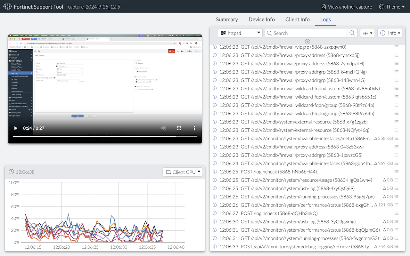Image resolution: width=410 pixels, height=256 pixels.
Task: Click the plus expander above the log list
Action: tap(307, 41)
